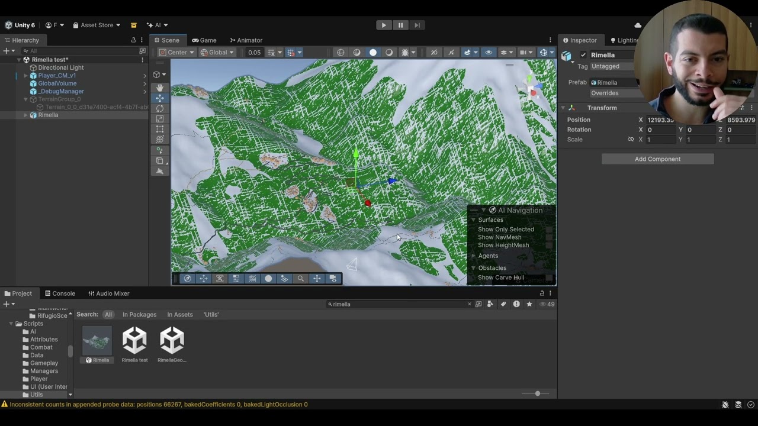Collapse the Transform component

[563, 108]
